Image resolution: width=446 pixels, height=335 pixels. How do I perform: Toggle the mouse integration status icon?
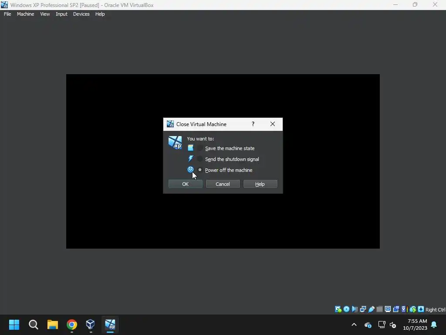[413, 309]
